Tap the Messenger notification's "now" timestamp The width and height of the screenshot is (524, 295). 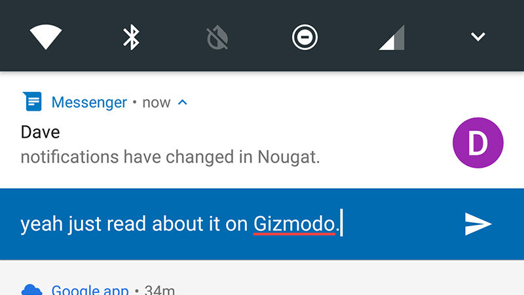[x=156, y=103]
